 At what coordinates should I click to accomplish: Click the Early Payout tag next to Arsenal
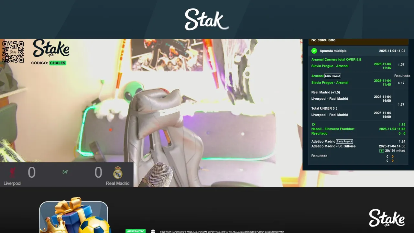point(332,76)
